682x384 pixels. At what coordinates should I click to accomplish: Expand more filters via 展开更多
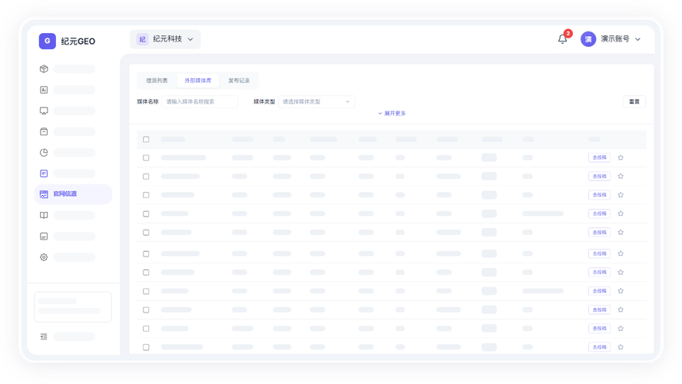(x=392, y=114)
